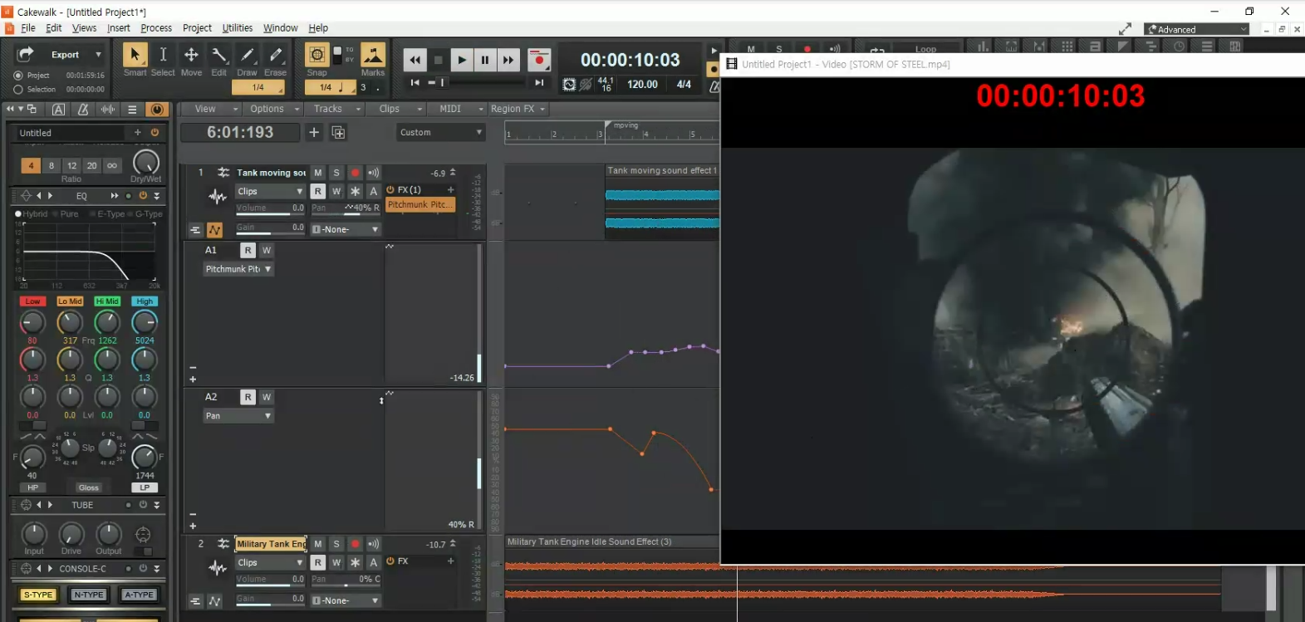Pause the transport
The image size is (1305, 622).
tap(485, 60)
